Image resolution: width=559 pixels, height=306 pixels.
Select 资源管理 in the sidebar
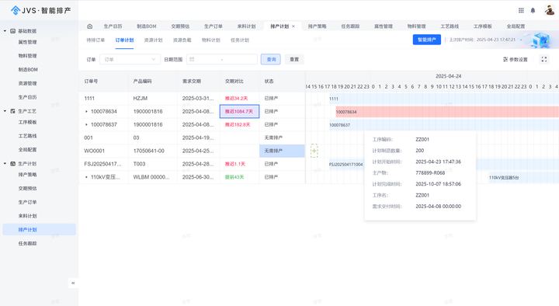click(x=27, y=83)
